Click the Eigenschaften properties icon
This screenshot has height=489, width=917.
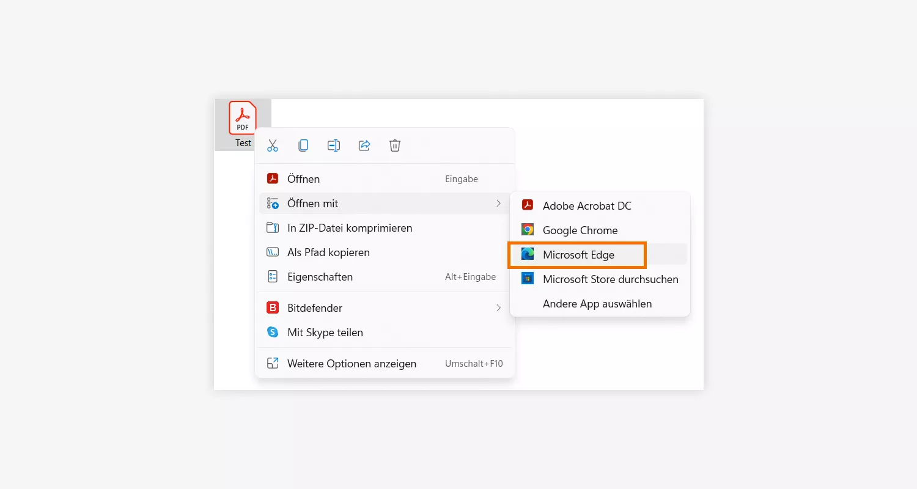[273, 277]
